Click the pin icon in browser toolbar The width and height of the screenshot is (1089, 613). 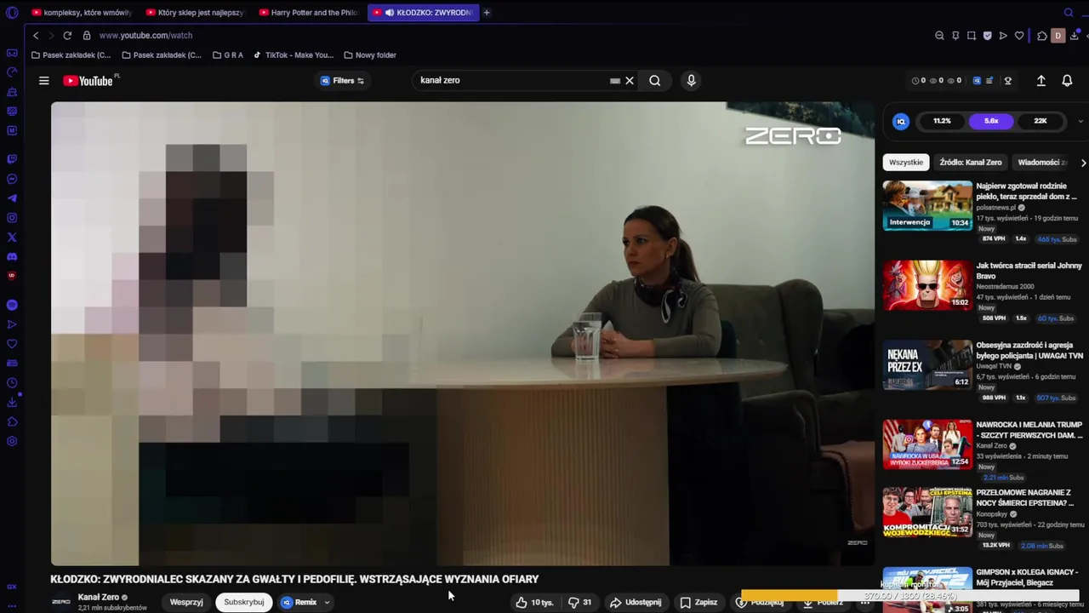tap(955, 36)
